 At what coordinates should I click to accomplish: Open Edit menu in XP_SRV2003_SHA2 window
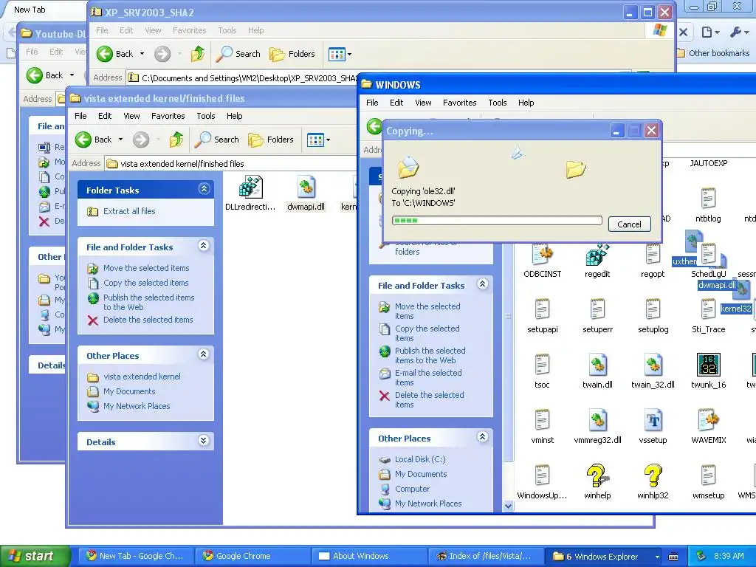tap(126, 30)
